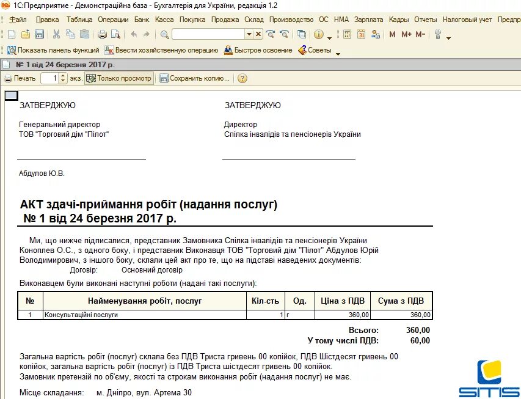Open the Продажа menu
This screenshot has width=521, height=399.
[225, 20]
